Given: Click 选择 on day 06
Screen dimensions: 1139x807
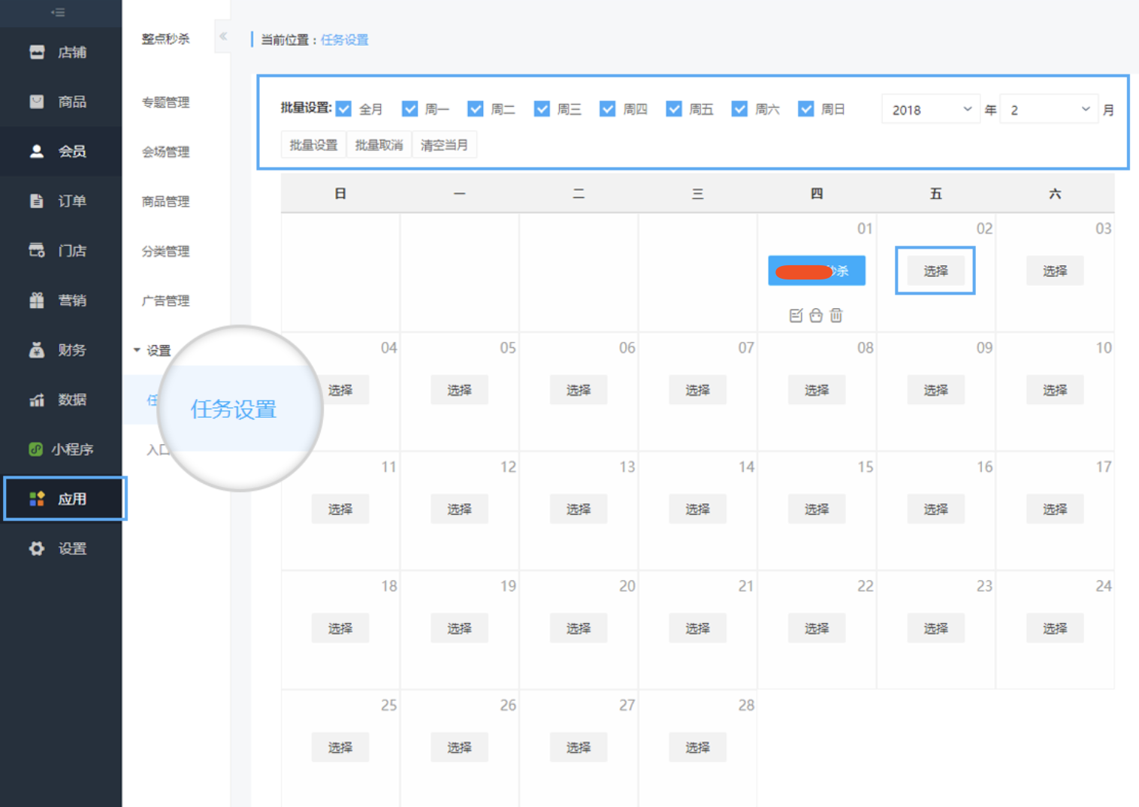Looking at the screenshot, I should (x=579, y=390).
